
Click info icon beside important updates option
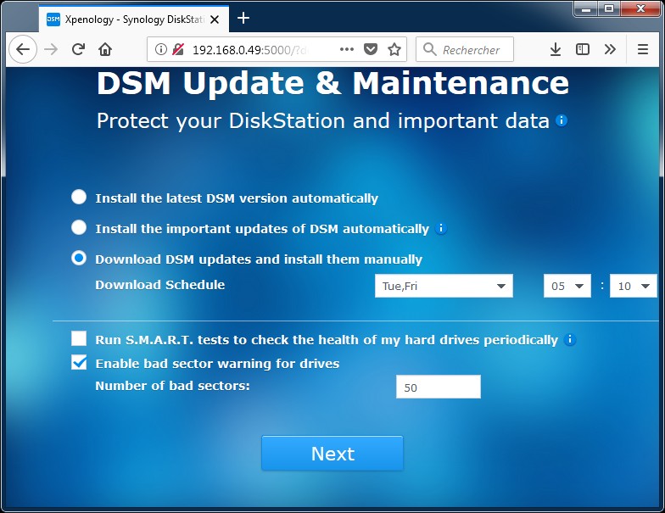(441, 228)
